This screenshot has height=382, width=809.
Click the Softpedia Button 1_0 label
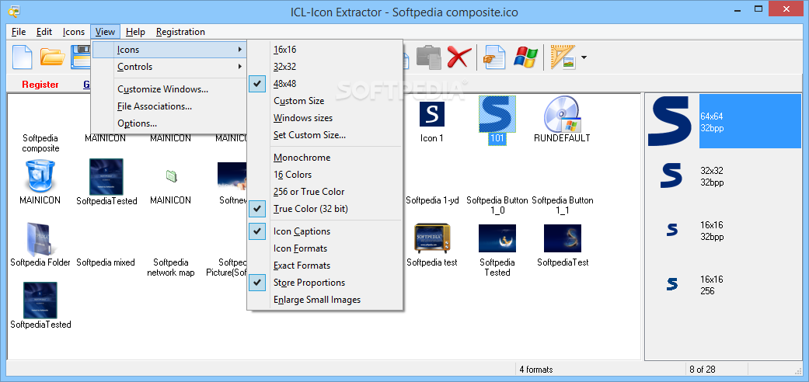[497, 205]
